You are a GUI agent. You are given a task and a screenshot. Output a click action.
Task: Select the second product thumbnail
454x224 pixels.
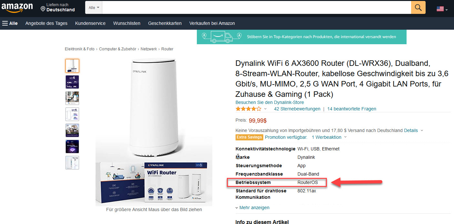coord(72,82)
